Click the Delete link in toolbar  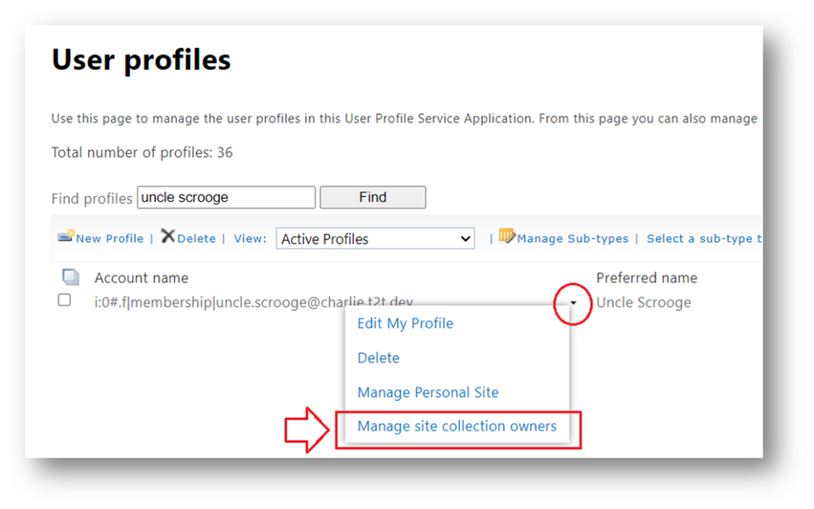click(196, 239)
